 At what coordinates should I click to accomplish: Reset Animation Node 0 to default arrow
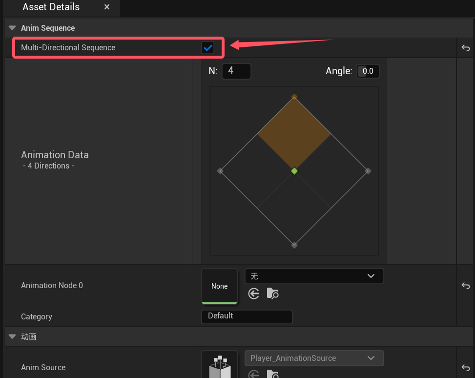point(466,286)
